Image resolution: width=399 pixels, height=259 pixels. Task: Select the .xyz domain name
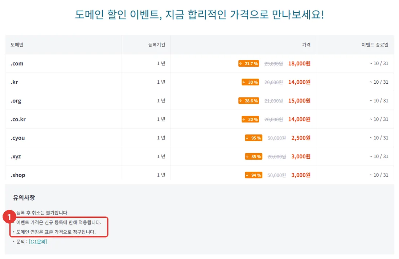[16, 156]
